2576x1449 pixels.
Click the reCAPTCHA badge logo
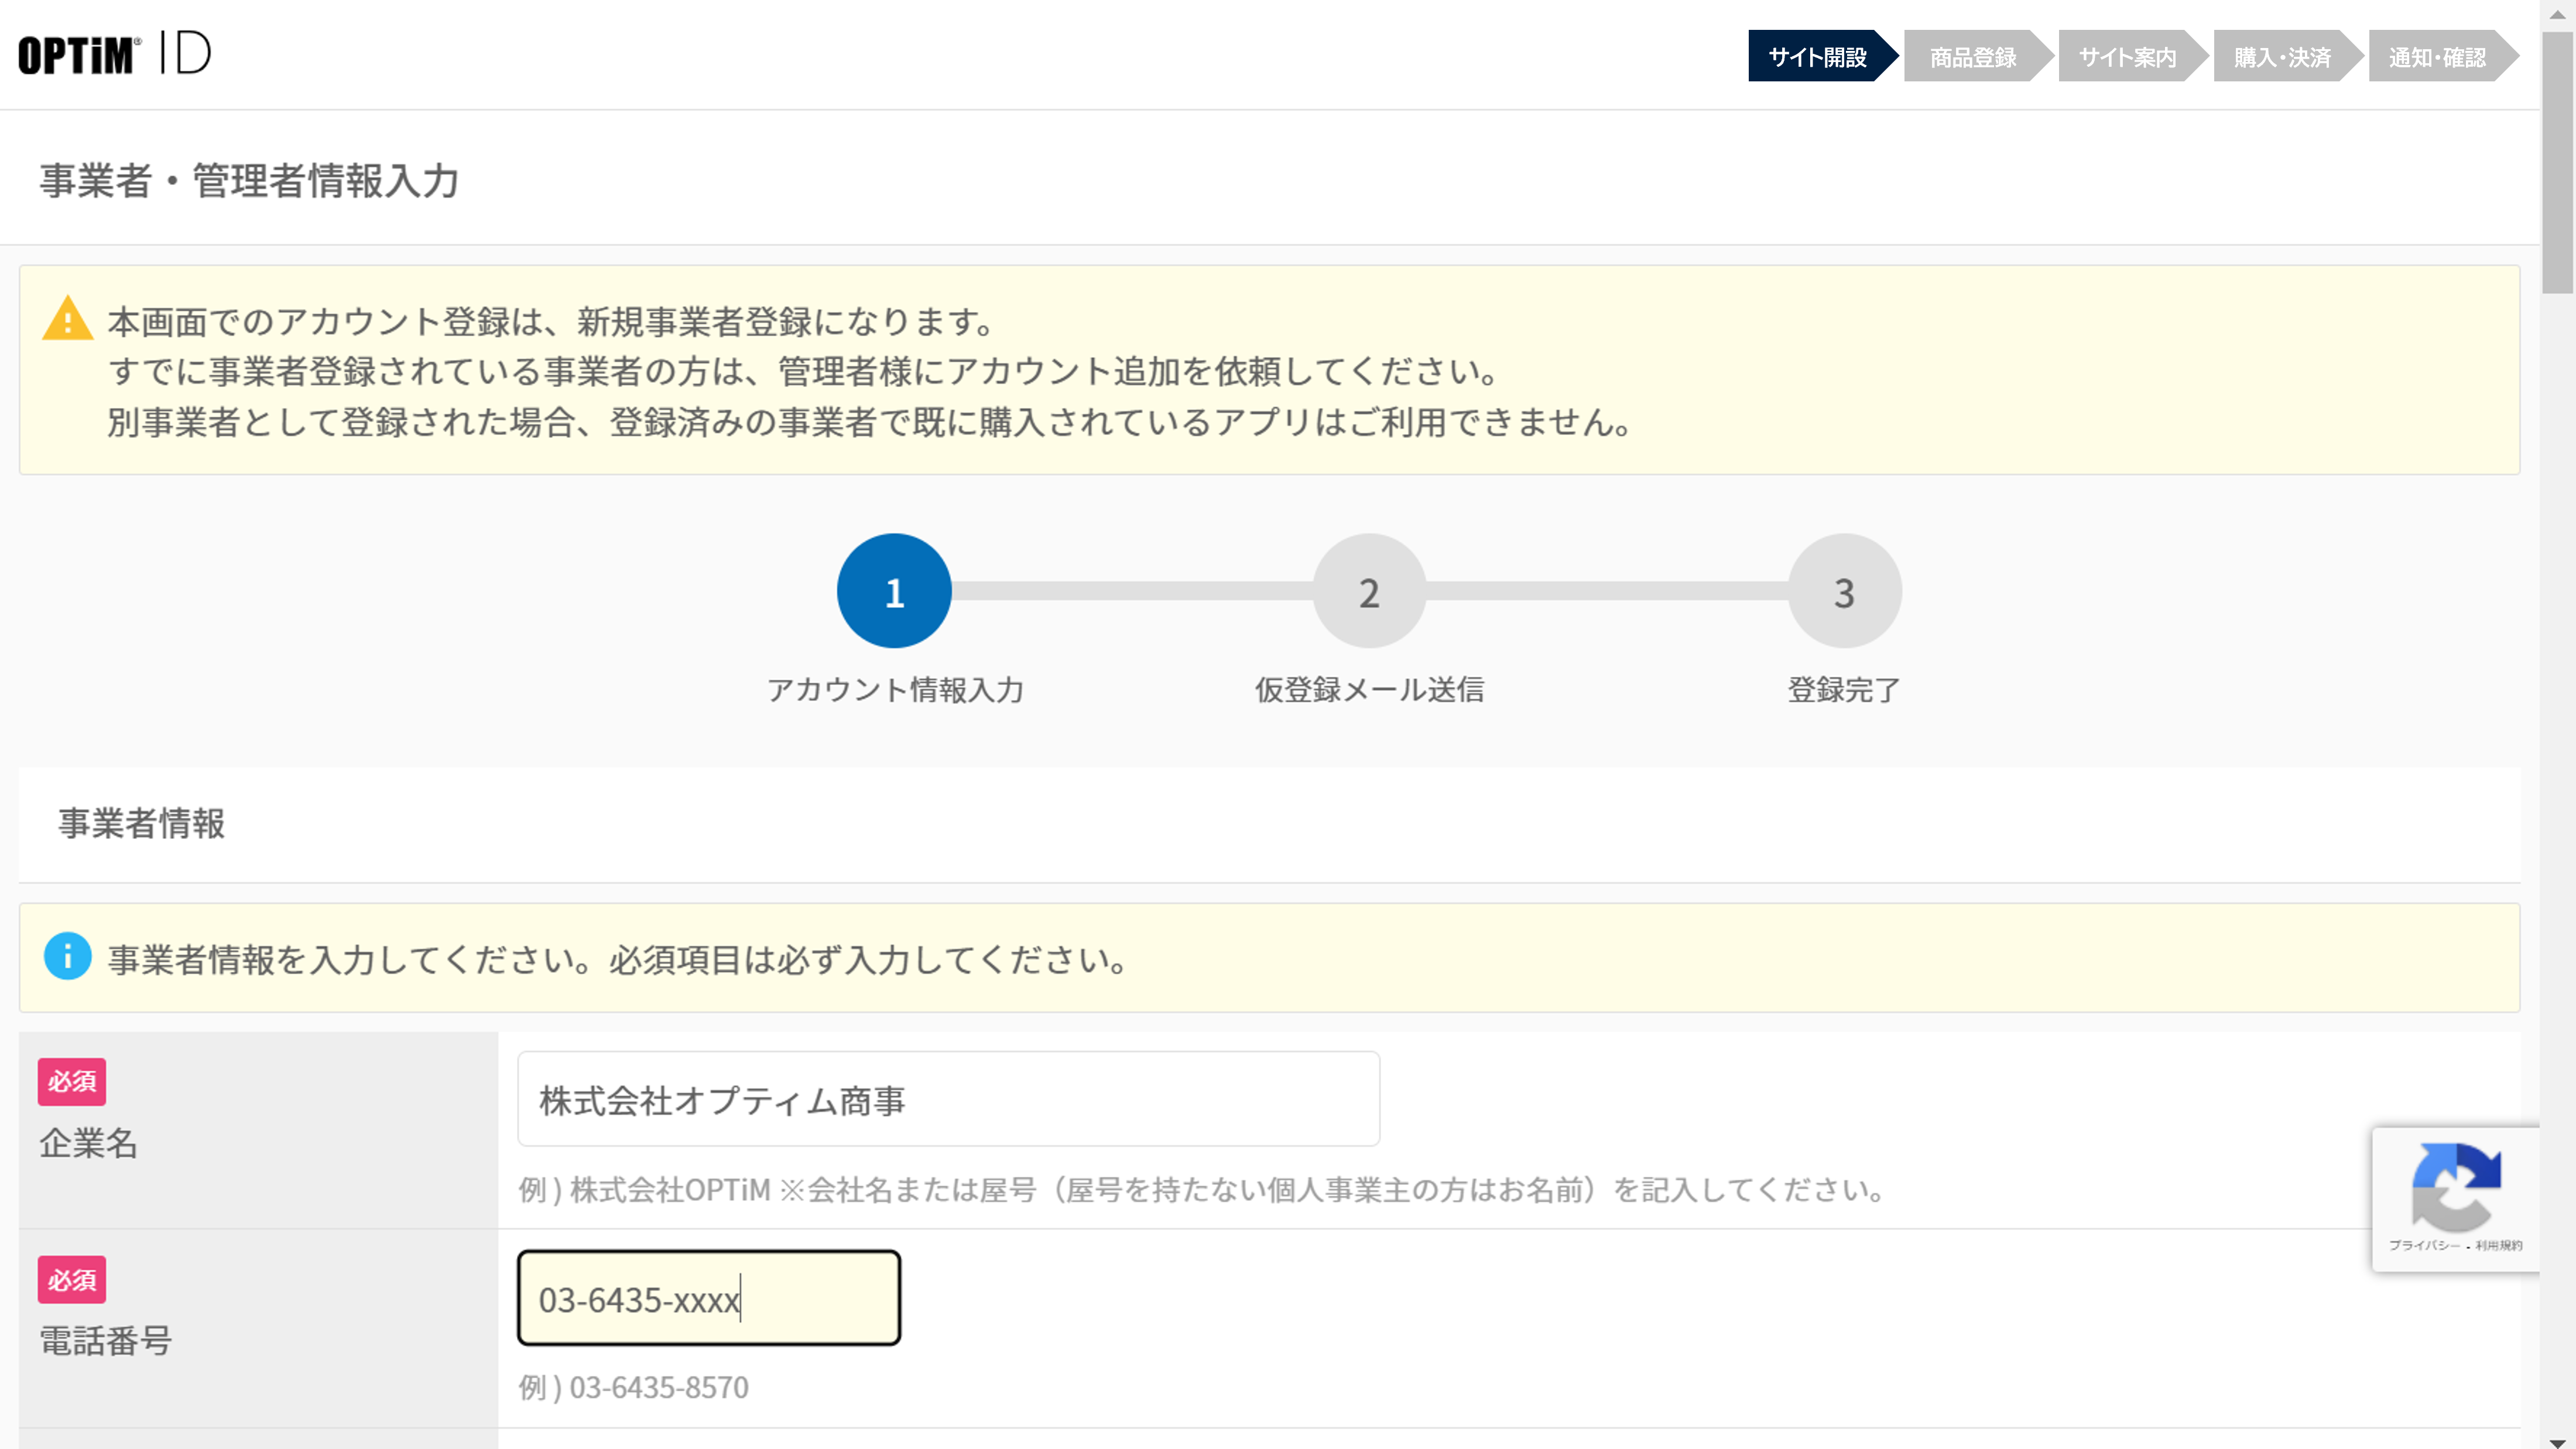[x=2456, y=1186]
